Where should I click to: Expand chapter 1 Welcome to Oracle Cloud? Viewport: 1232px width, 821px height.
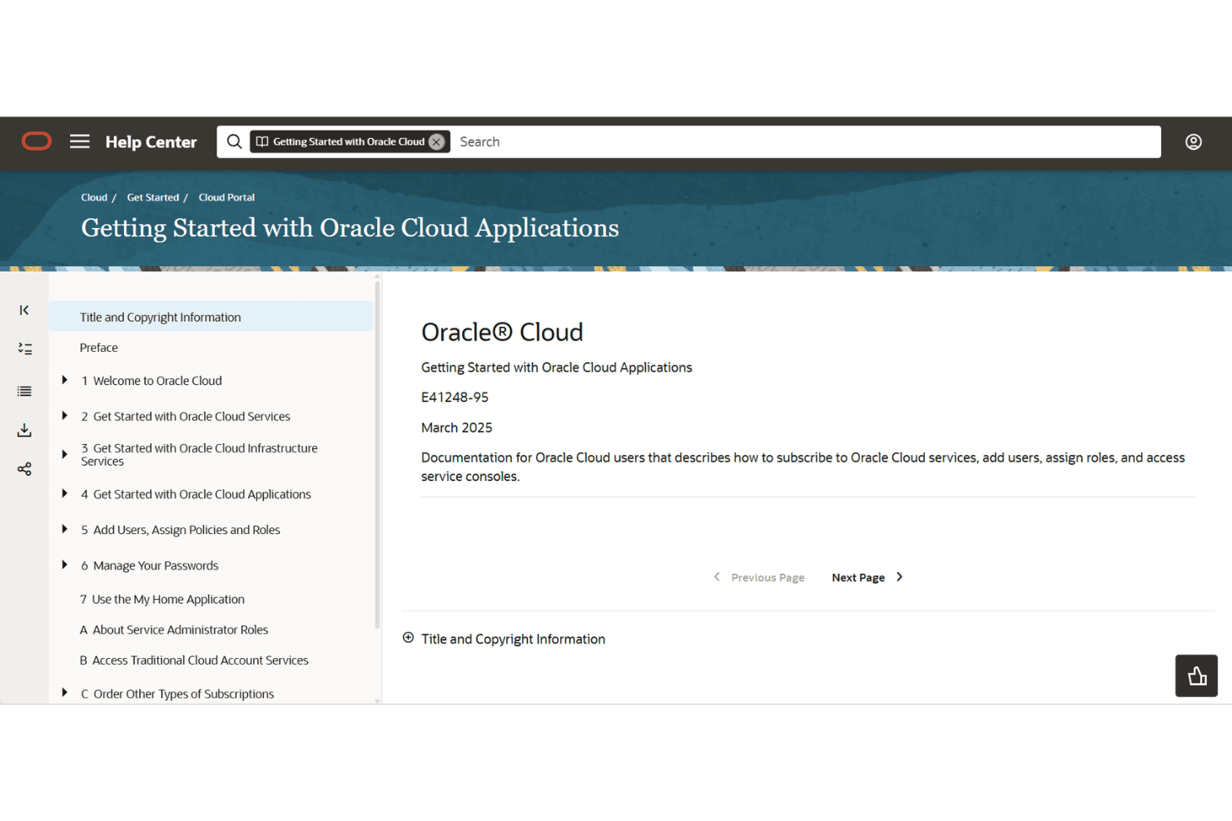(x=65, y=380)
